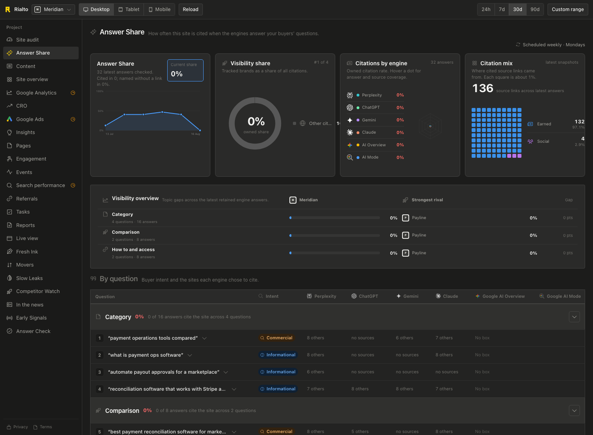Open the Tasks checkbox icon
593x435 pixels.
pos(9,212)
